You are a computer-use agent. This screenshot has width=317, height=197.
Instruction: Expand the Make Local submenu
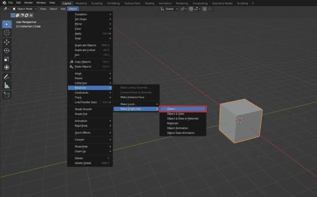(137, 104)
